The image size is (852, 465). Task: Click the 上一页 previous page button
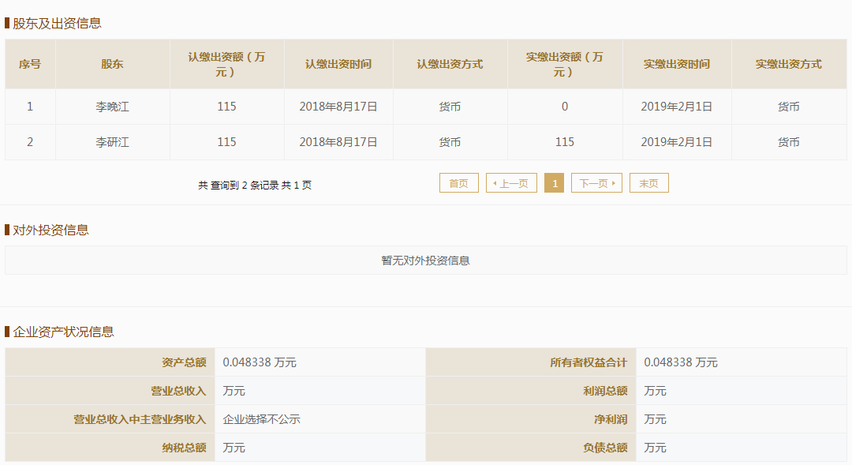pyautogui.click(x=511, y=182)
